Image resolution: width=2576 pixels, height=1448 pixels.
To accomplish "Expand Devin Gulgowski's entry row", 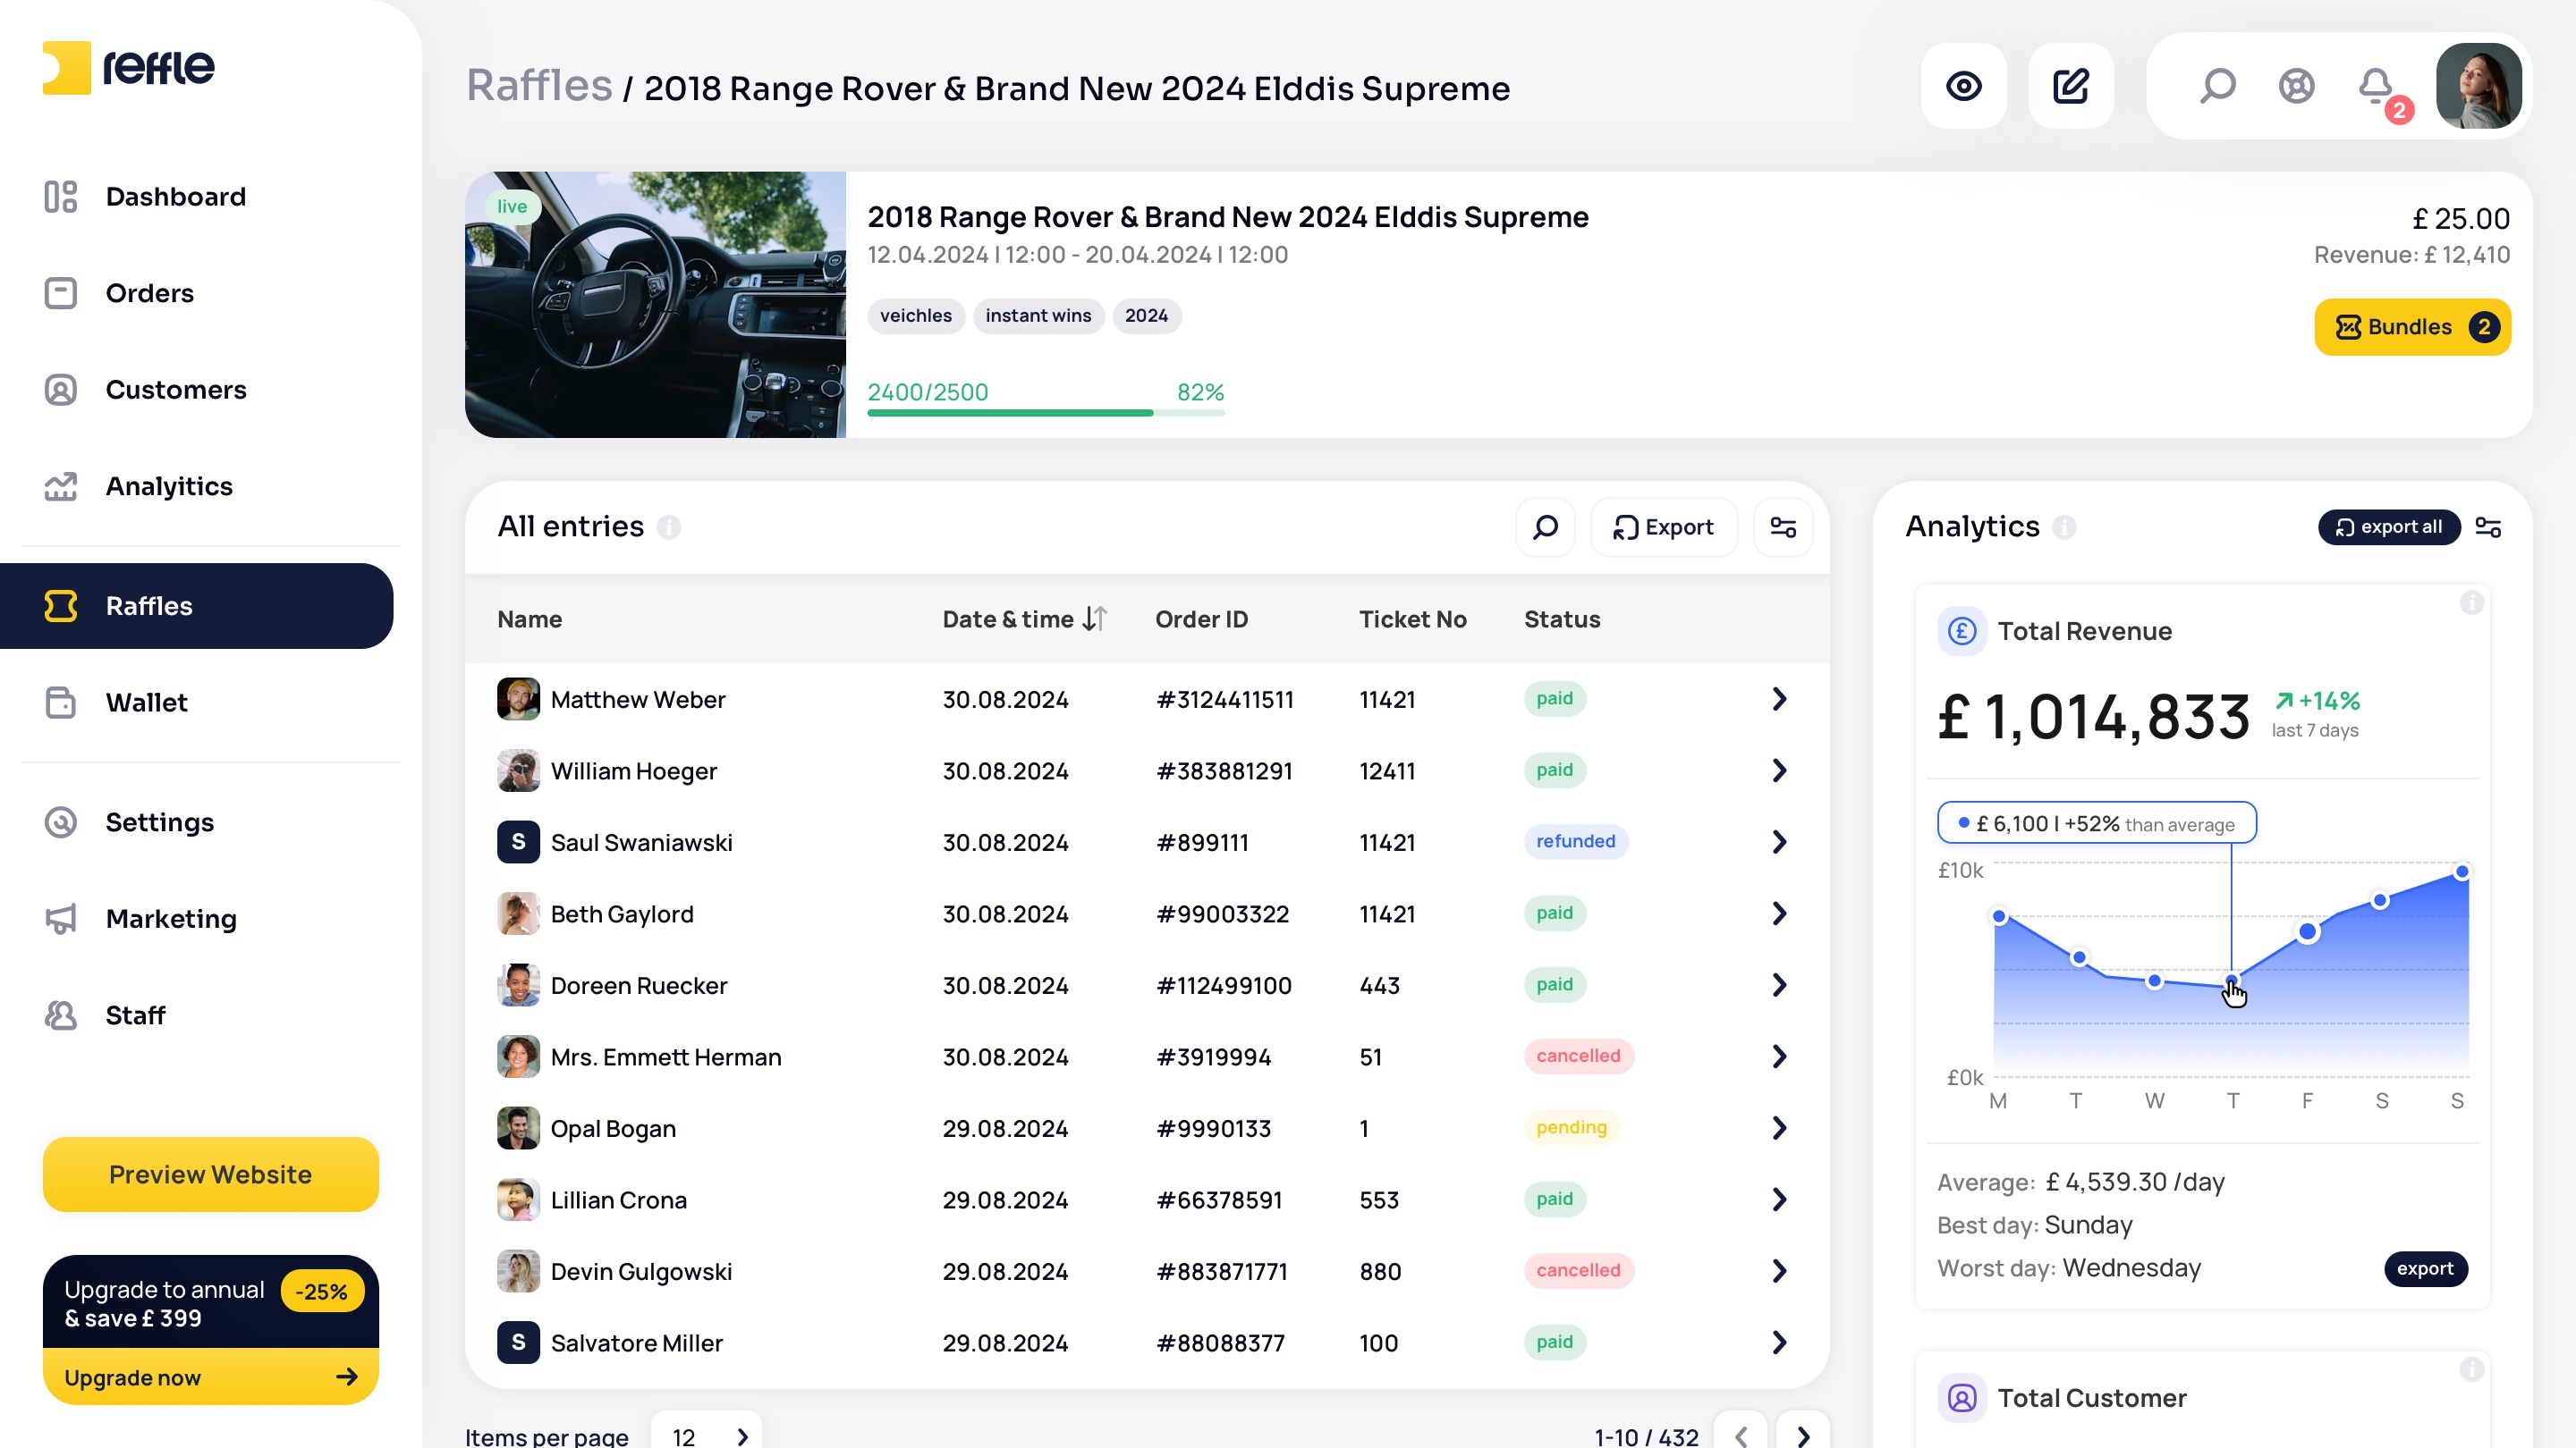I will [x=1779, y=1271].
